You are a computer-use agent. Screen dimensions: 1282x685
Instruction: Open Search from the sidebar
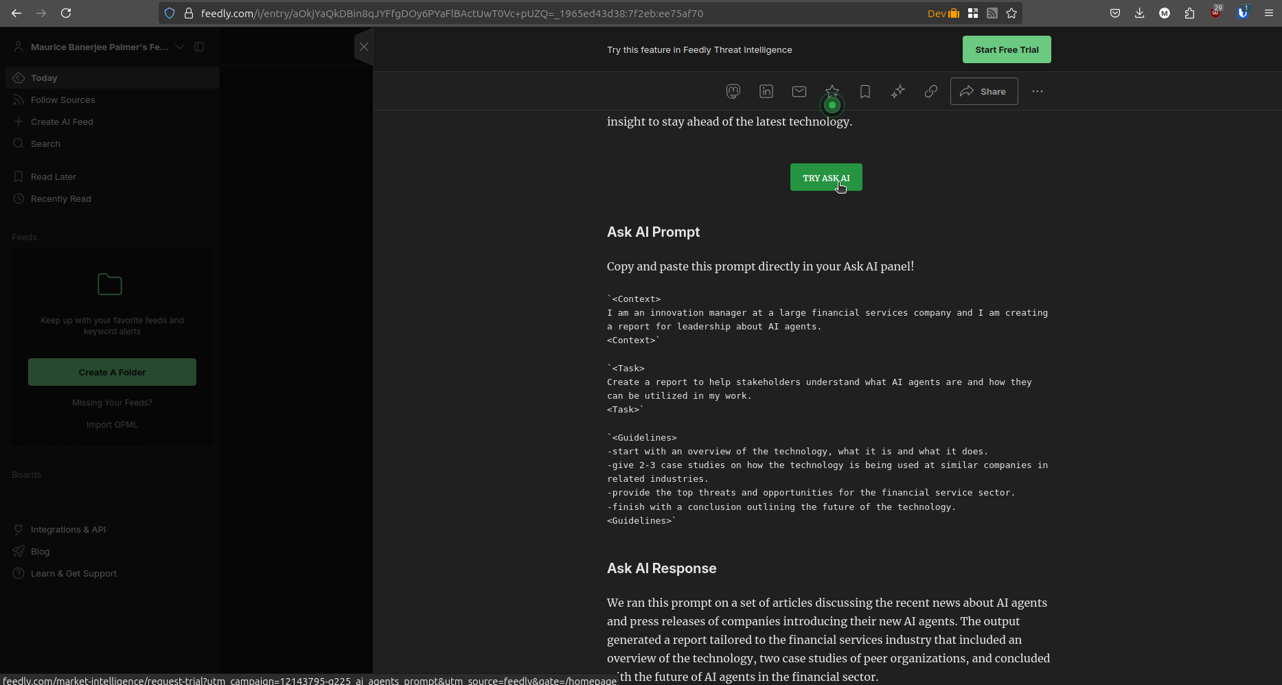click(45, 143)
